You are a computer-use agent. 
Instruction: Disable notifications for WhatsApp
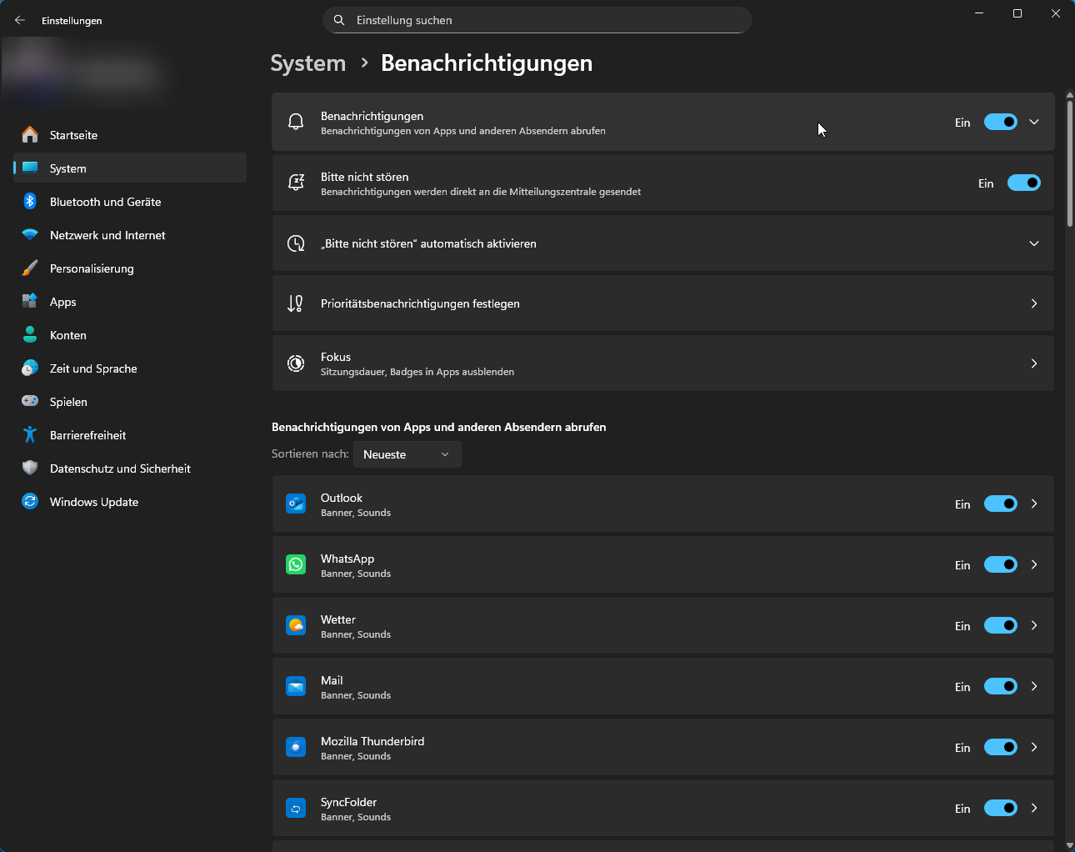coord(1000,565)
